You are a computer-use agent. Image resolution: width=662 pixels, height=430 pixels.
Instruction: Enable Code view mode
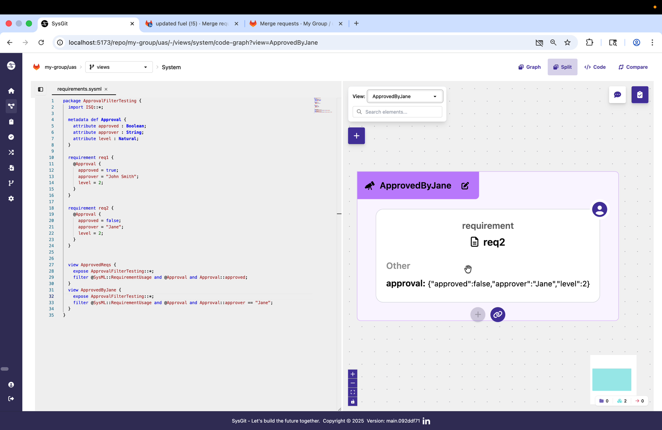click(x=595, y=67)
